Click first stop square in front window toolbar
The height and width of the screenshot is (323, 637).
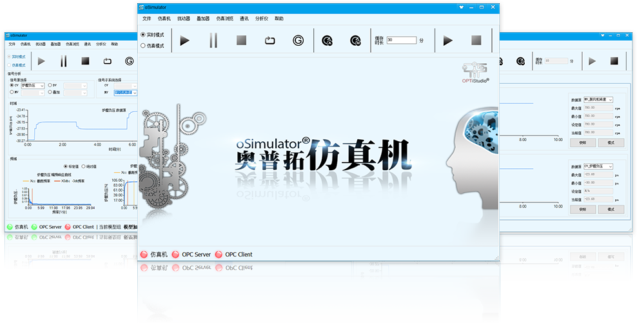coord(242,40)
